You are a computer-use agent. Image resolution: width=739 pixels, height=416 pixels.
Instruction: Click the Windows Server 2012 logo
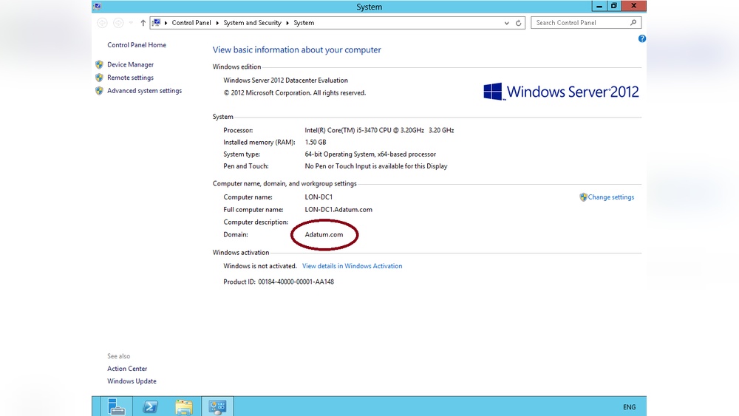561,92
